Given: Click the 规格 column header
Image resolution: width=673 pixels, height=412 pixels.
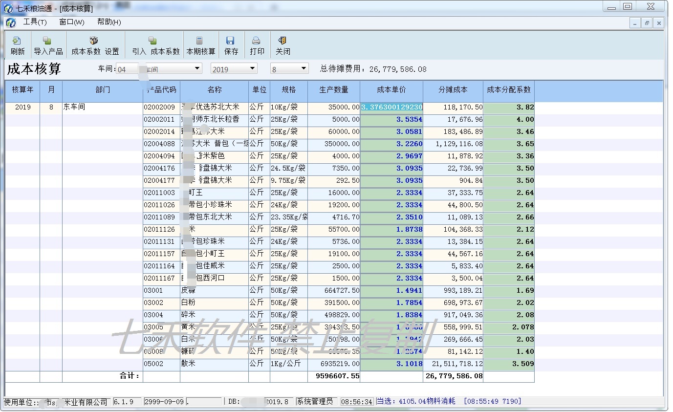Looking at the screenshot, I should click(289, 90).
